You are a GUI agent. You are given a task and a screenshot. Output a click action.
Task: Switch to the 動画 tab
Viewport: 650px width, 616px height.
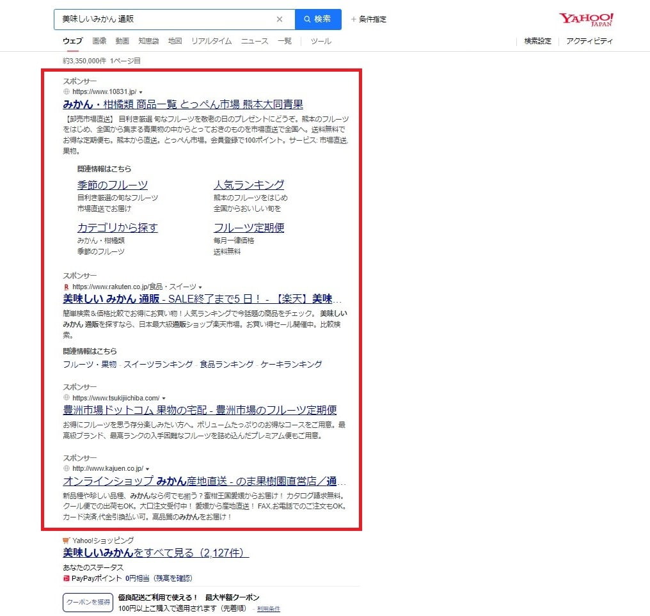point(122,41)
